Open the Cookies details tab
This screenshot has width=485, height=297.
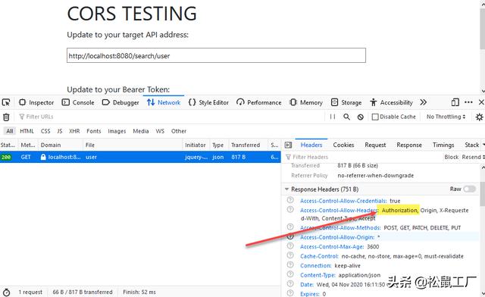pyautogui.click(x=343, y=145)
